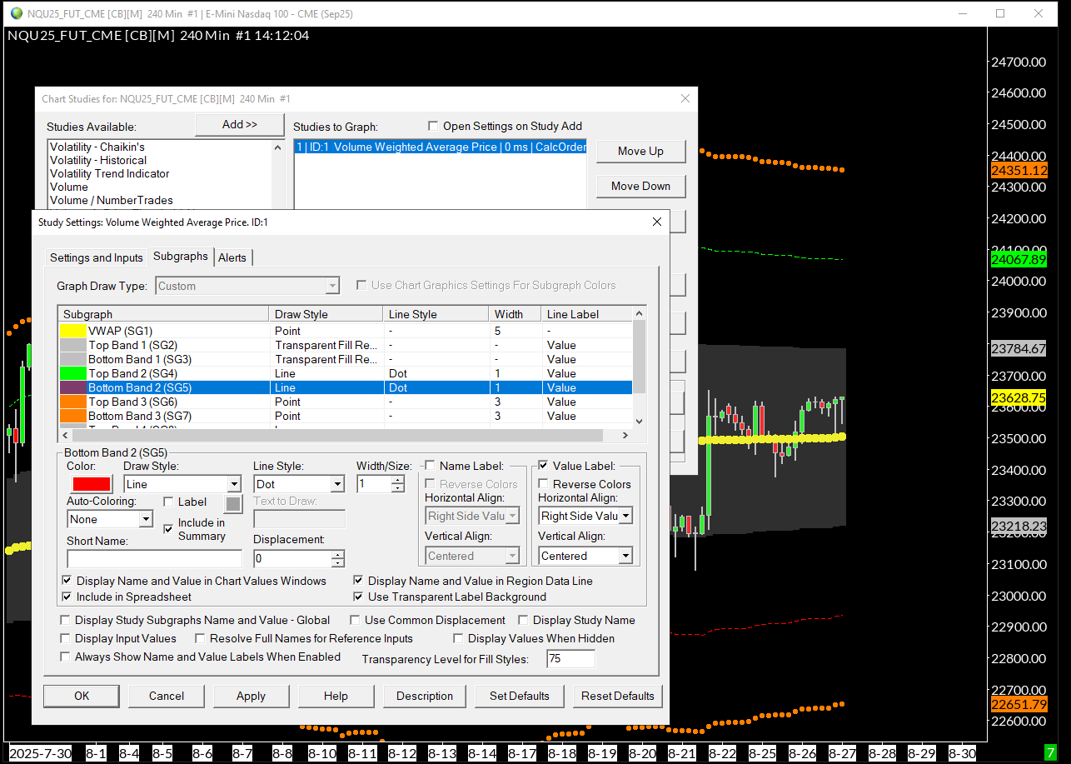The width and height of the screenshot is (1071, 764).
Task: Uncheck the Value Label checkbox
Action: 544,466
